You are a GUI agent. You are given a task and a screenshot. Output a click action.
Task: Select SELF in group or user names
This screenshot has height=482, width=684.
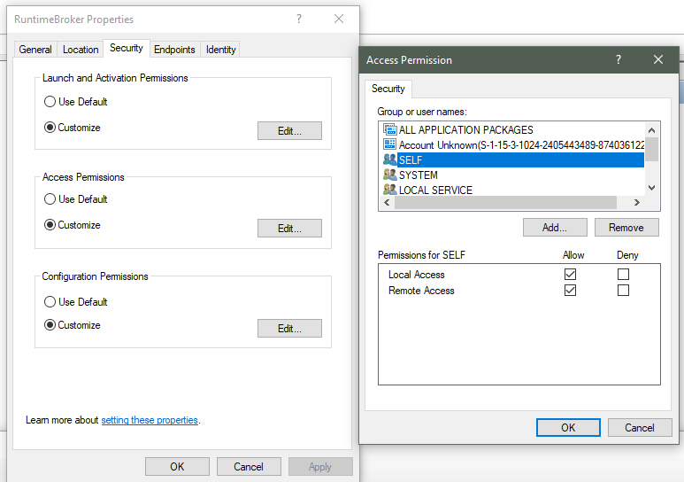point(513,159)
